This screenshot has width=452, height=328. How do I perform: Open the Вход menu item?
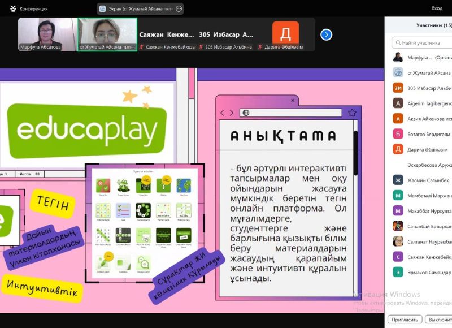[x=437, y=8]
